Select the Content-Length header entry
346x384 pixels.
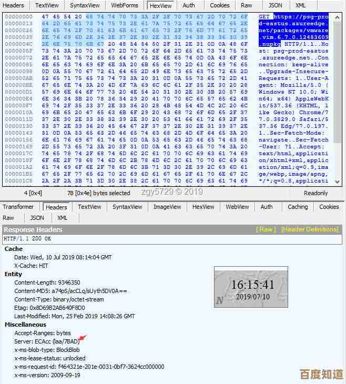pyautogui.click(x=47, y=282)
